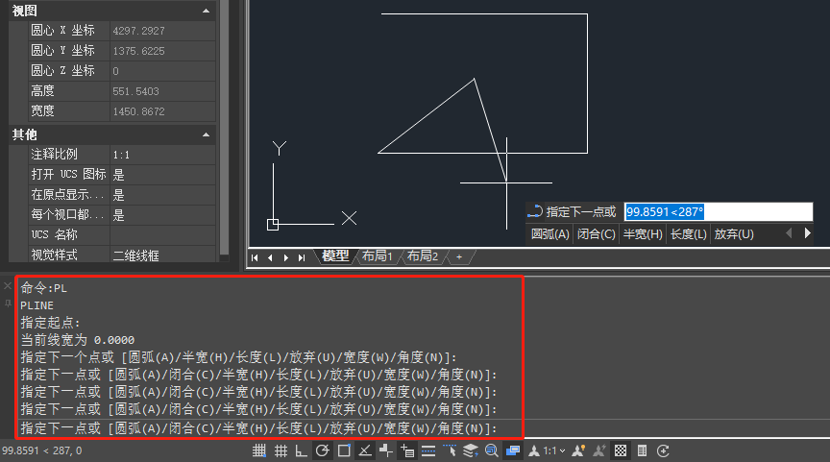The image size is (830, 462).
Task: Open the 1:1 annotation scale dropdown
Action: click(554, 450)
